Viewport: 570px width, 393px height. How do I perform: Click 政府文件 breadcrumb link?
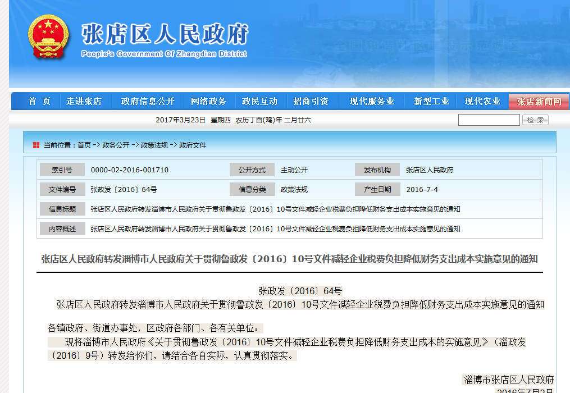click(x=193, y=145)
